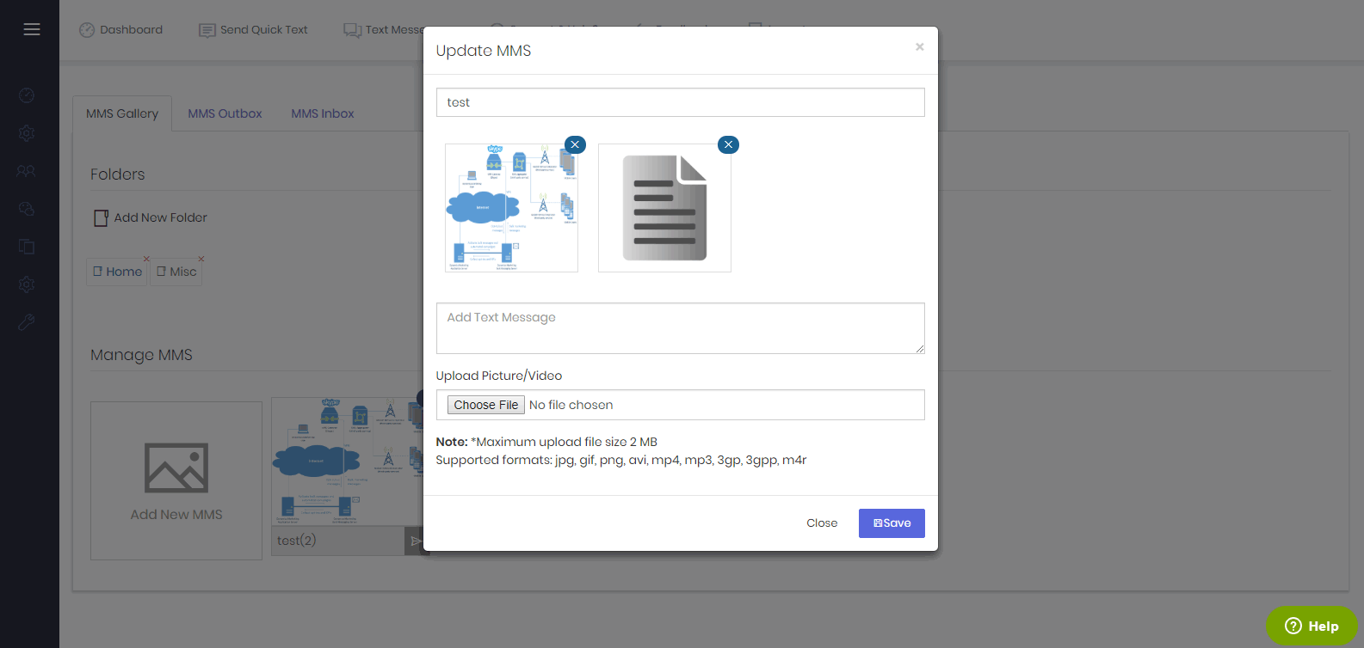Click the users group sidebar icon
Image resolution: width=1364 pixels, height=648 pixels.
tap(27, 171)
